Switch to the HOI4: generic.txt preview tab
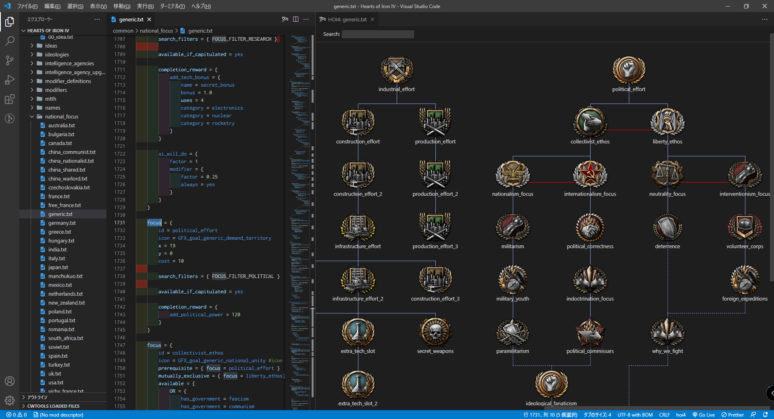The height and width of the screenshot is (419, 774). point(347,19)
